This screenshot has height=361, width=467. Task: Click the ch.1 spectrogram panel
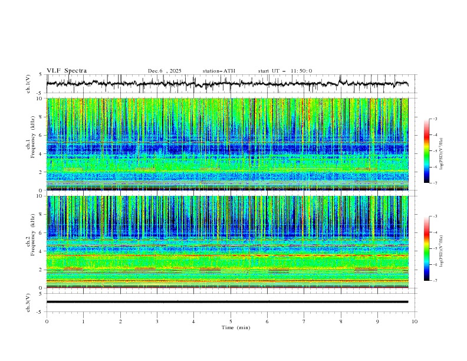pyautogui.click(x=227, y=144)
